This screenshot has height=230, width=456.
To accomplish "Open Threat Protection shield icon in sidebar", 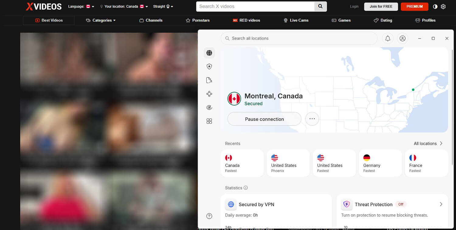I will point(209,67).
